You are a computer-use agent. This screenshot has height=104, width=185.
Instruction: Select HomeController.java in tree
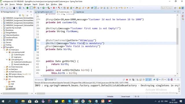pos(21,64)
